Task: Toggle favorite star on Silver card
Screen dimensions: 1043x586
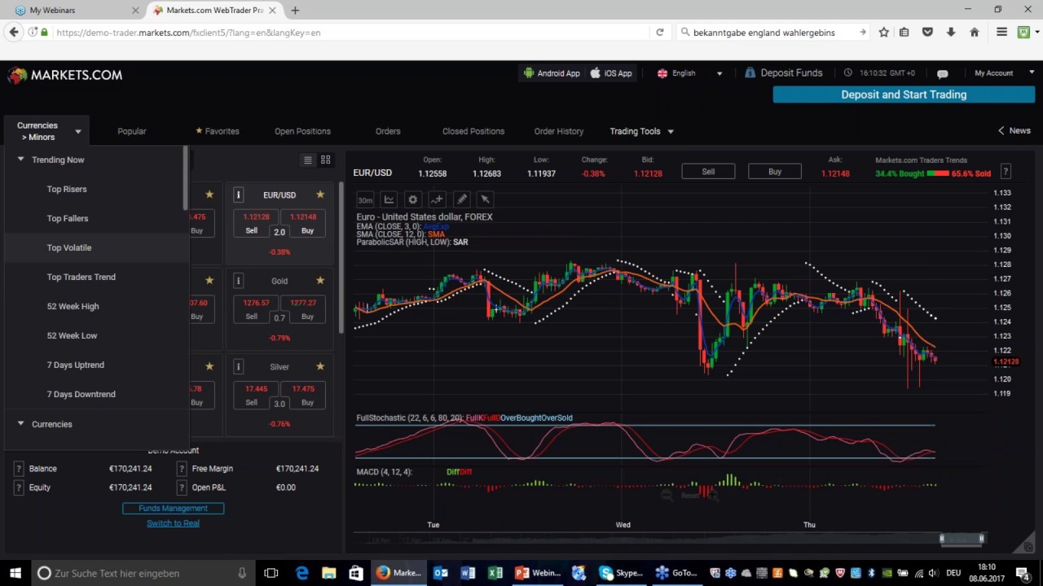Action: tap(320, 366)
